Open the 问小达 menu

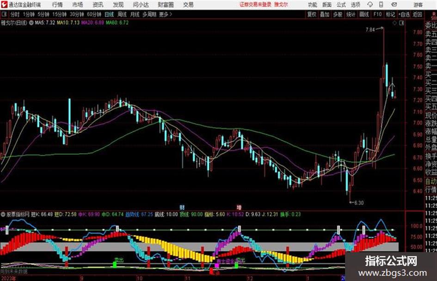(141, 5)
